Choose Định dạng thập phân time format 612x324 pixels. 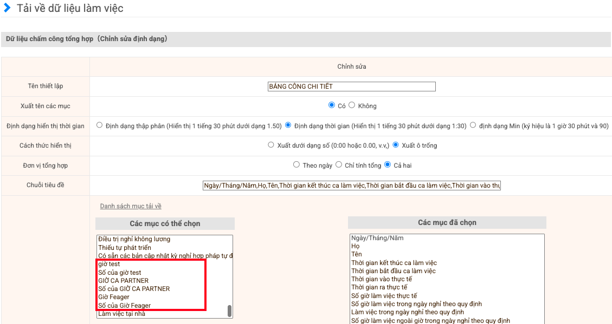click(x=99, y=125)
